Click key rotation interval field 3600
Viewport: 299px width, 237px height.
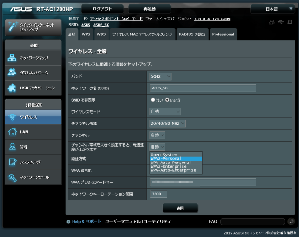point(158,194)
